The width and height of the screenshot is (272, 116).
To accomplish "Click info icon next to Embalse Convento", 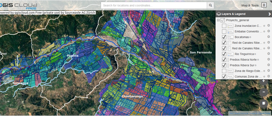I will tap(264, 32).
